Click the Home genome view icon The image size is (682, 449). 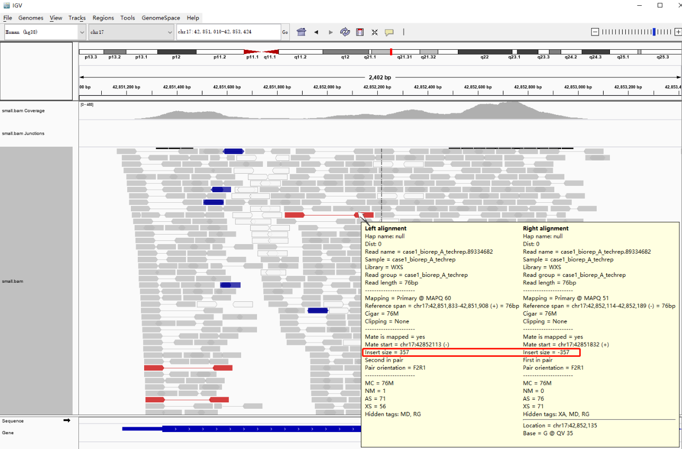tap(302, 32)
